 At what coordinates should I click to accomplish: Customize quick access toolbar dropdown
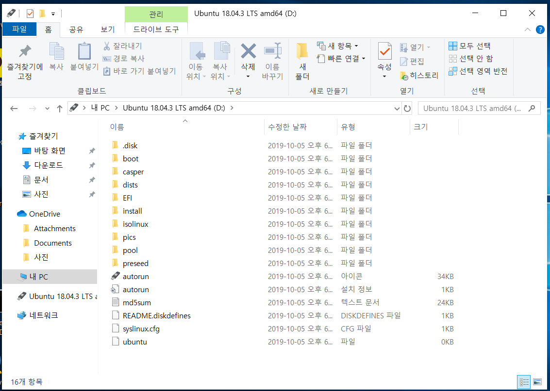pos(53,14)
